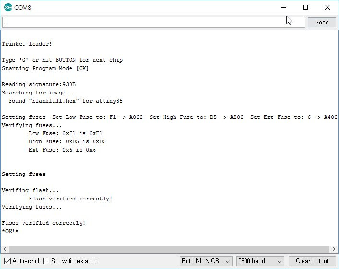Click the horizontal scrollbar left arrow
This screenshot has width=339, height=269.
click(5, 249)
